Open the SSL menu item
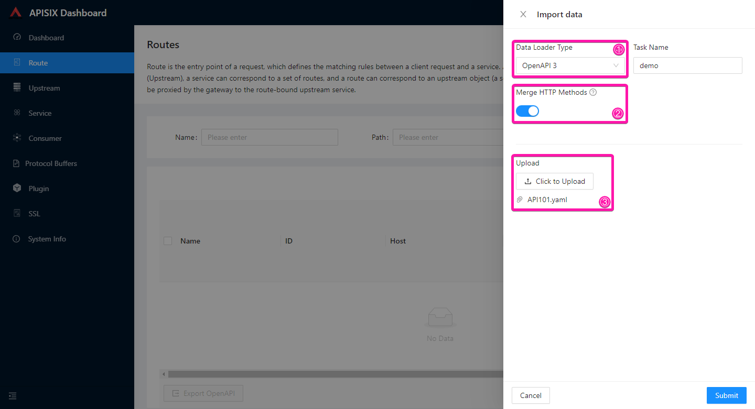The width and height of the screenshot is (755, 409). tap(67, 214)
